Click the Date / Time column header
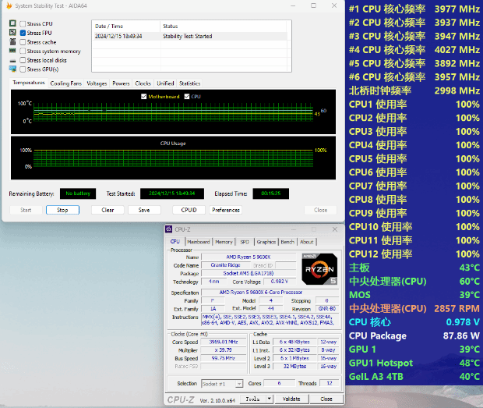This screenshot has width=483, height=408. click(x=125, y=27)
